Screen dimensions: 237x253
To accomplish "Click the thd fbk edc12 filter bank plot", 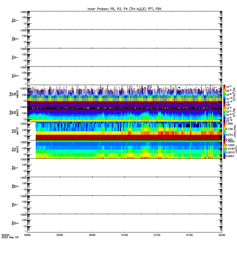I will point(125,131).
